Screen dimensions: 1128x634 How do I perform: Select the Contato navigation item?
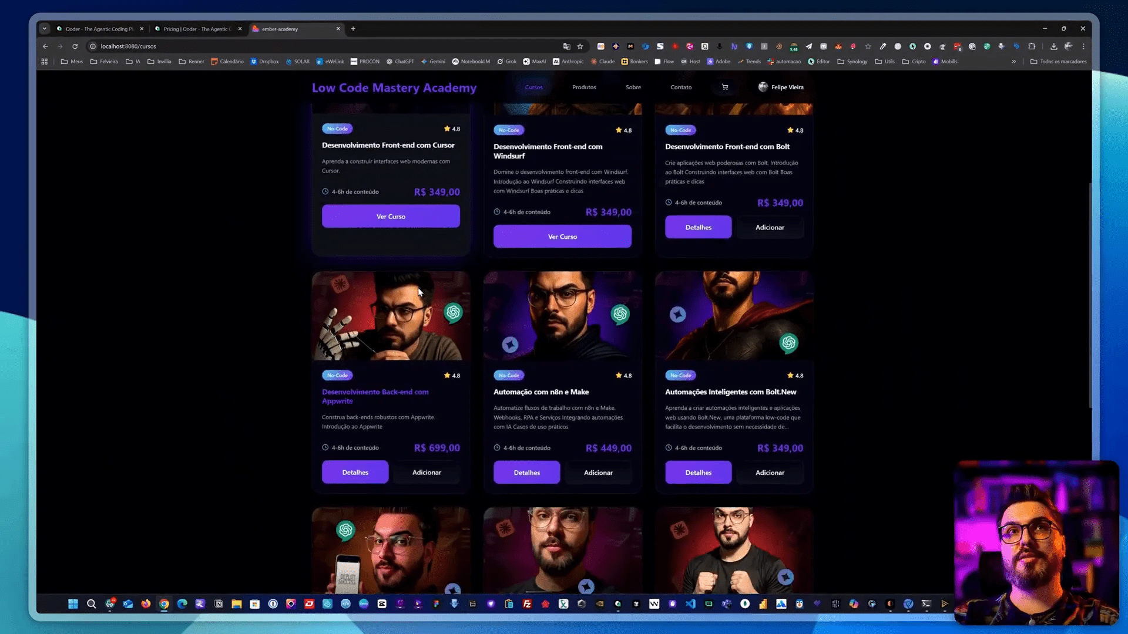coord(681,87)
